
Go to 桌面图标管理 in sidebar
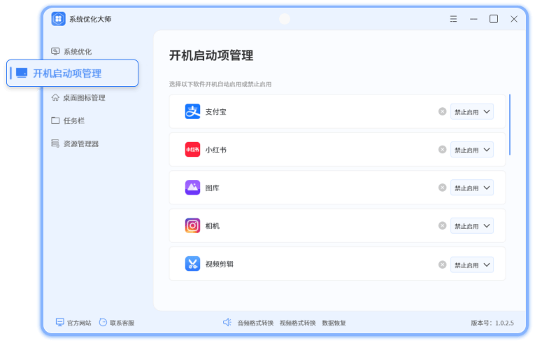click(78, 98)
